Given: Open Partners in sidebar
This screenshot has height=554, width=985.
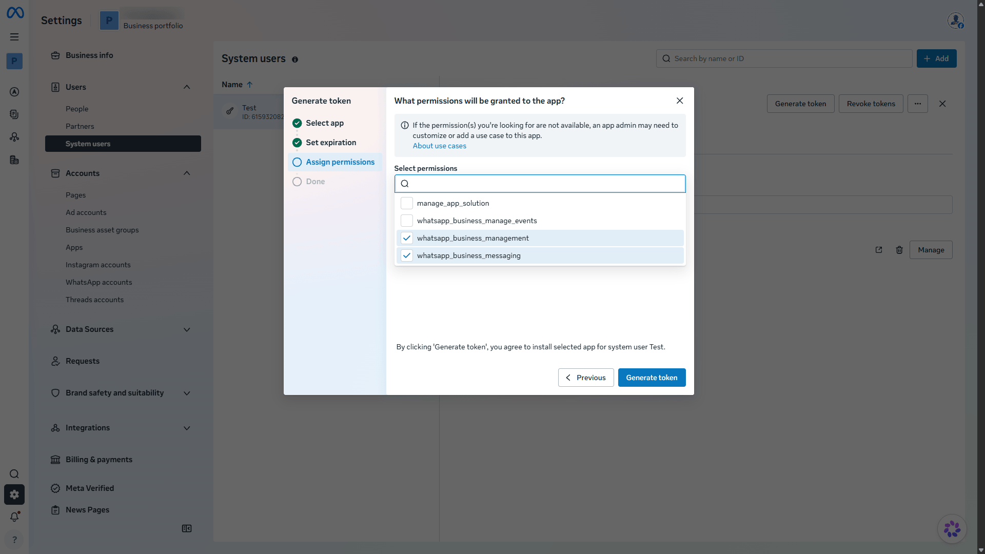Looking at the screenshot, I should pos(80,126).
